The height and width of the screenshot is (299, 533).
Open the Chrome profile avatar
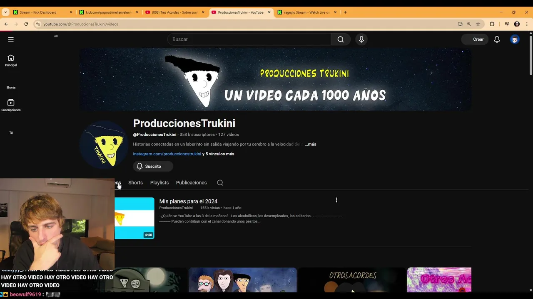tap(517, 24)
